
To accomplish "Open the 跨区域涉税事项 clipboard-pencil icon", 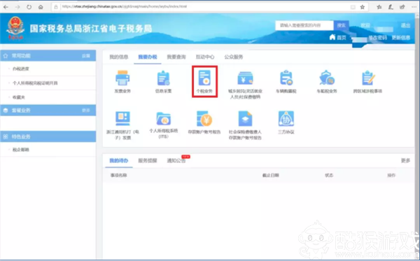I will [x=367, y=78].
